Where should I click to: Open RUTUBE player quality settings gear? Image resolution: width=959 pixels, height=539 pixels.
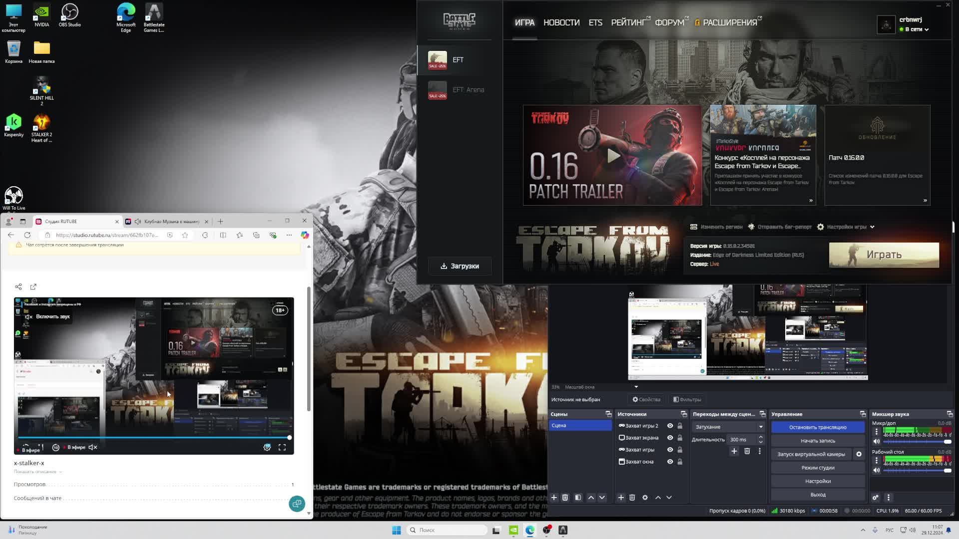click(x=267, y=447)
